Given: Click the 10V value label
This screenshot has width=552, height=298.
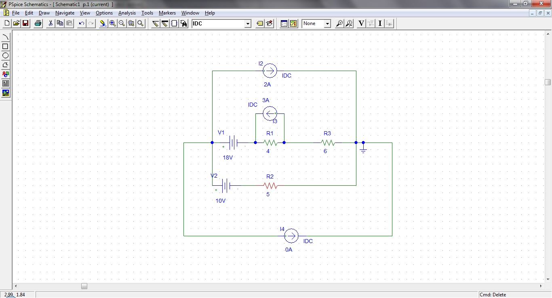Looking at the screenshot, I should point(221,201).
